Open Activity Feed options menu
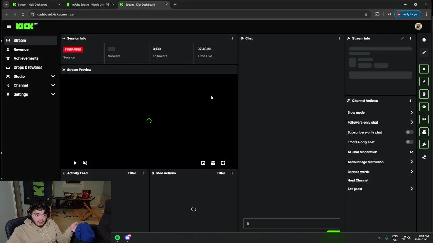Image resolution: width=433 pixels, height=243 pixels. (143, 173)
